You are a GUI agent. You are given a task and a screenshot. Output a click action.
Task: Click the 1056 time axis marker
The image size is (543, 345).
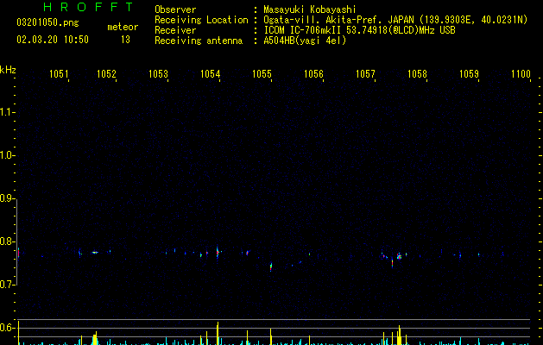[x=313, y=74]
